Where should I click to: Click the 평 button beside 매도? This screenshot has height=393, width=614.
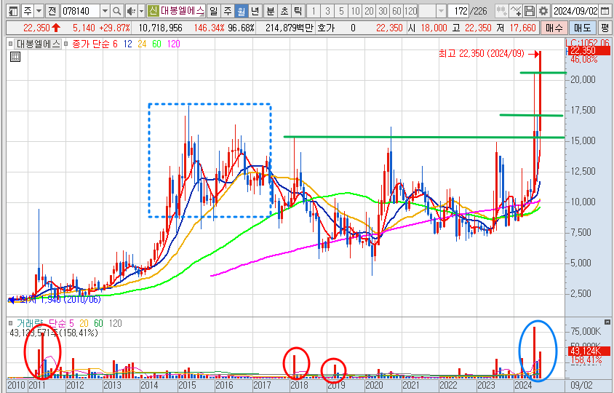coord(605,28)
